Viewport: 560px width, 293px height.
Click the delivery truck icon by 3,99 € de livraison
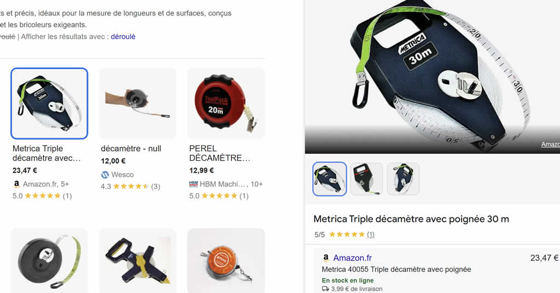(x=325, y=289)
